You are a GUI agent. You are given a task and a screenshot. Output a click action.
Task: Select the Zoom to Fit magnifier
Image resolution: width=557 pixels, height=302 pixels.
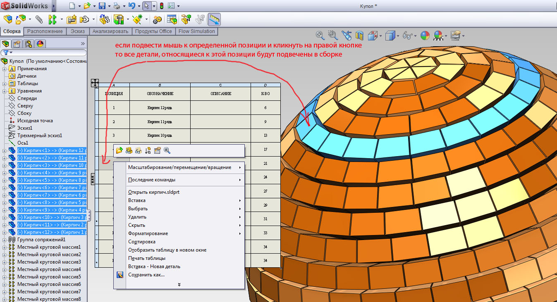pyautogui.click(x=320, y=35)
